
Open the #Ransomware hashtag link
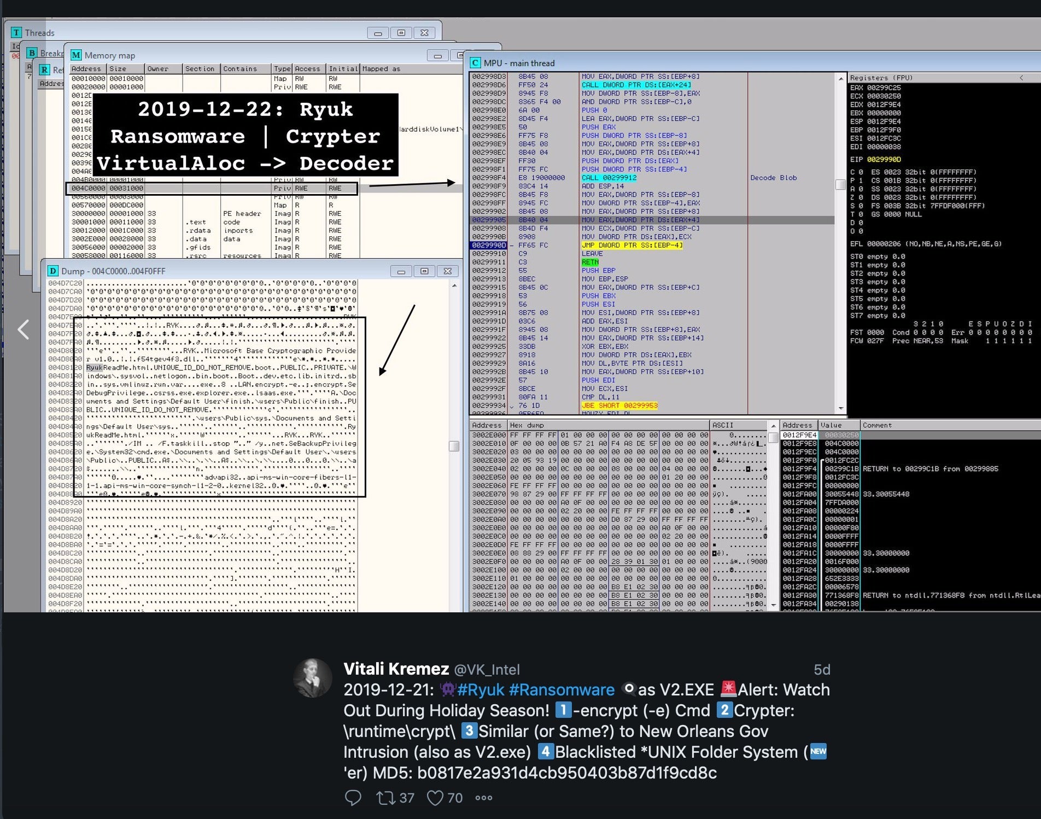(x=562, y=690)
